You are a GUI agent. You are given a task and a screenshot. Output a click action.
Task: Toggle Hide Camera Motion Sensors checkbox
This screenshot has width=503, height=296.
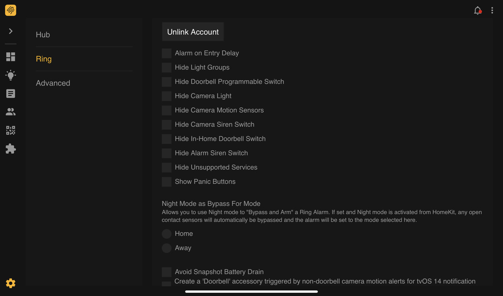[x=167, y=110]
